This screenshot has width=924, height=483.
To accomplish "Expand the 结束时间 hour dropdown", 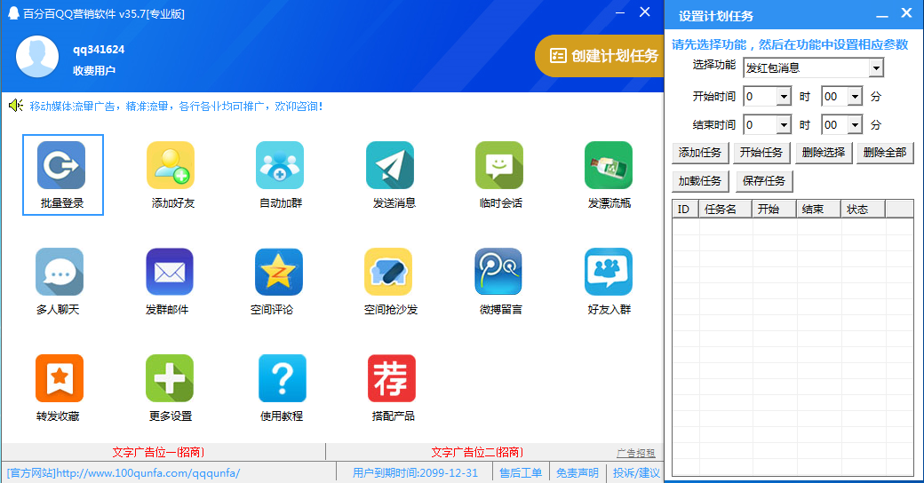I will 783,125.
